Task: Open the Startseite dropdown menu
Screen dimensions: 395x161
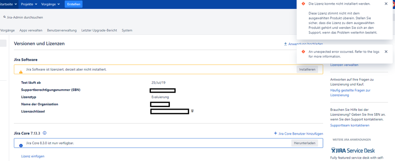Action: [x=9, y=4]
